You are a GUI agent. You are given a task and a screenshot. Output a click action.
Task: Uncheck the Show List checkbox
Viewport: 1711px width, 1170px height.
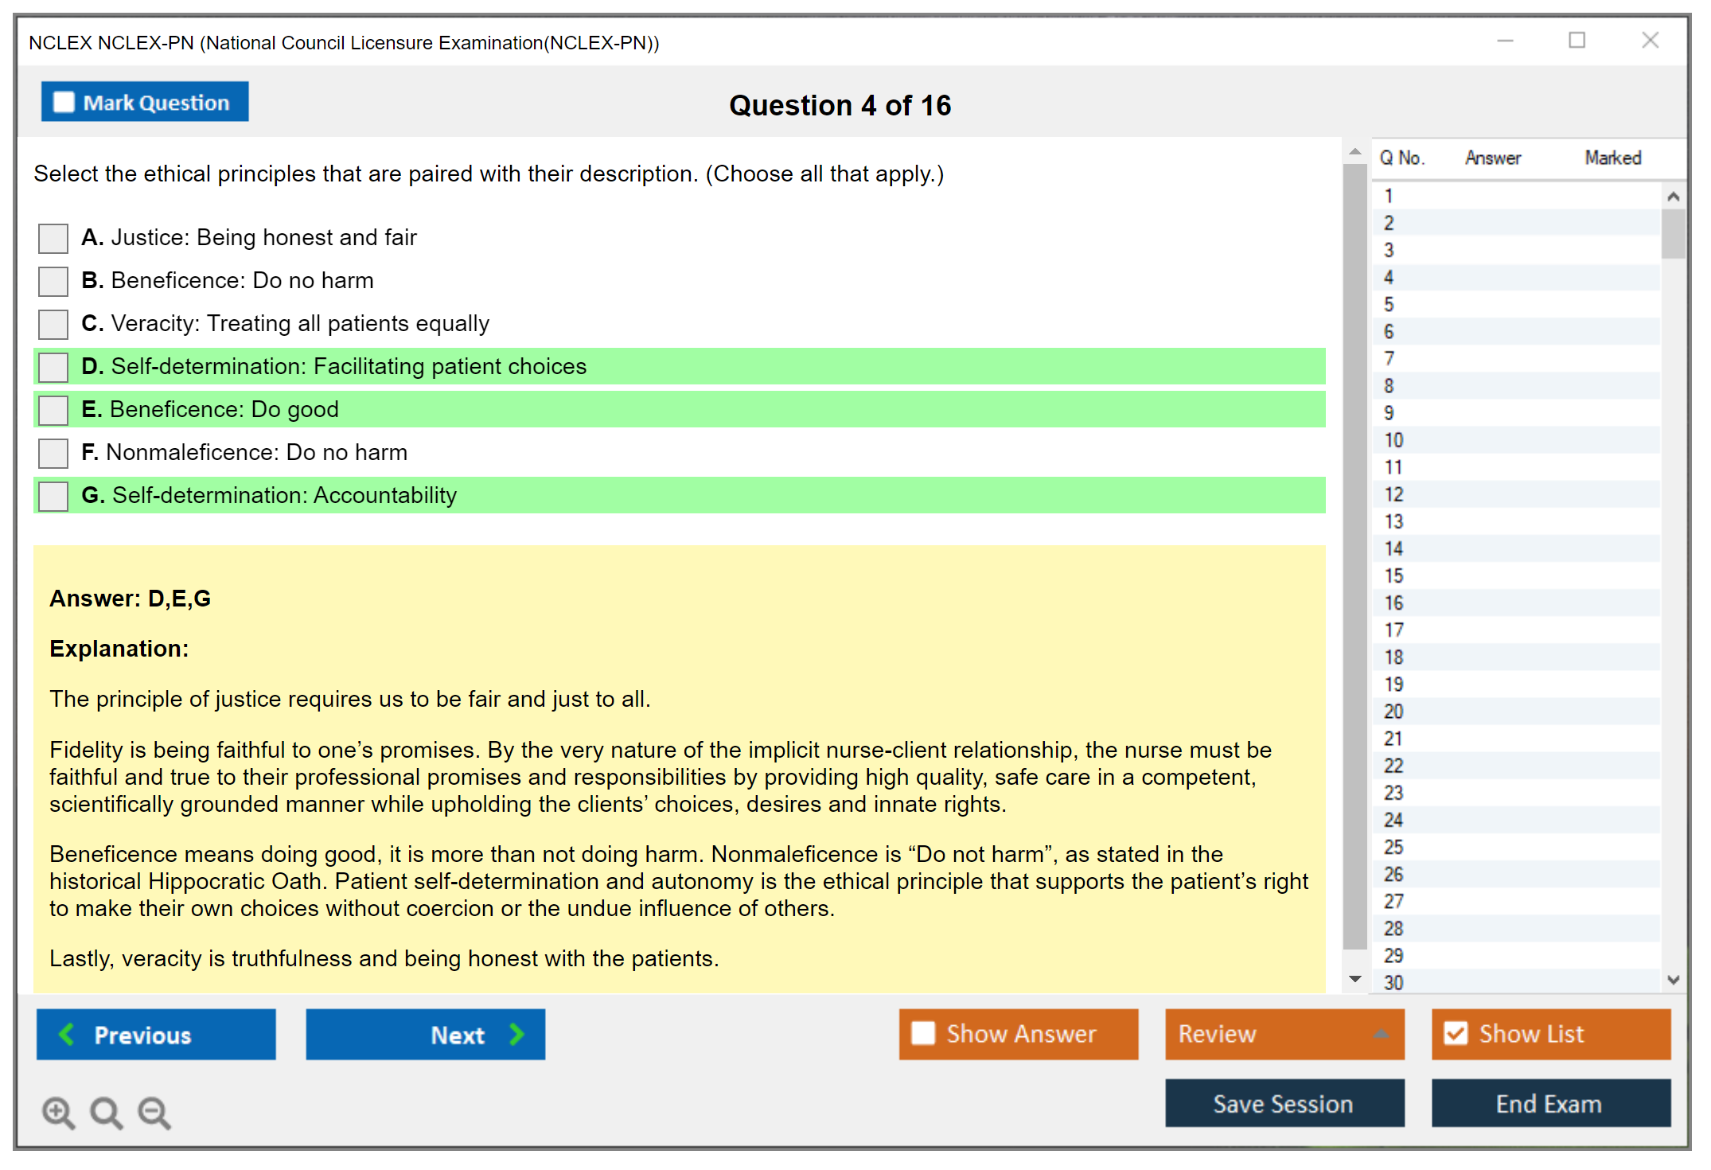click(1456, 1033)
